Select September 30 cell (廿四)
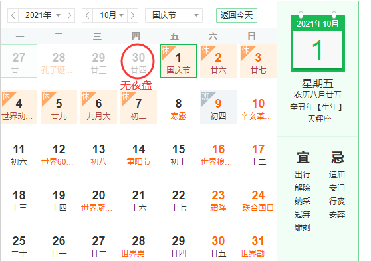 point(138,61)
